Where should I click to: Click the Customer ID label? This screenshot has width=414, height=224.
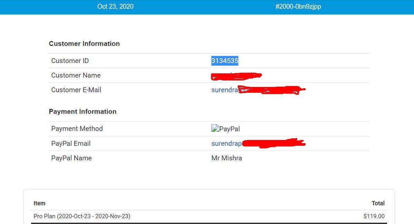[70, 61]
